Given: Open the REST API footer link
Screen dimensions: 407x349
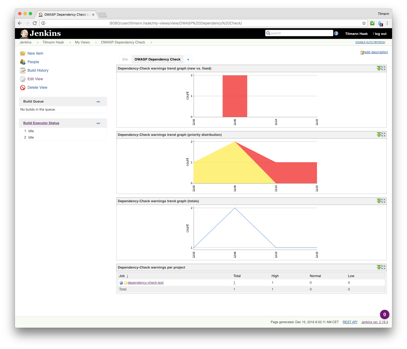Looking at the screenshot, I should point(350,322).
